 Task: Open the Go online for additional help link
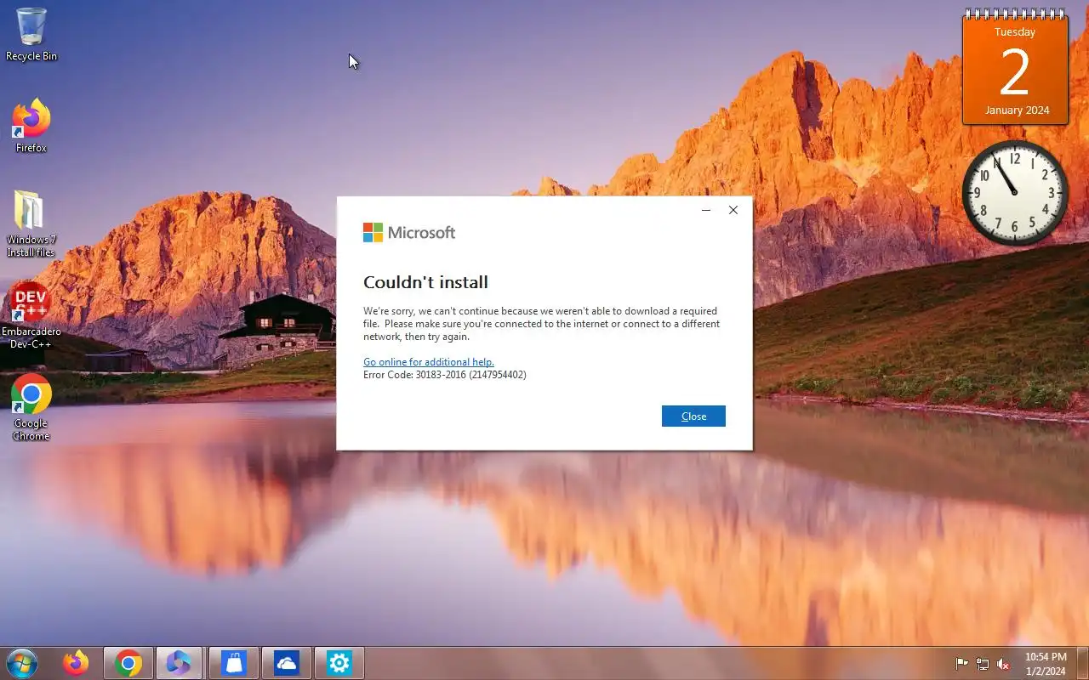(x=429, y=362)
